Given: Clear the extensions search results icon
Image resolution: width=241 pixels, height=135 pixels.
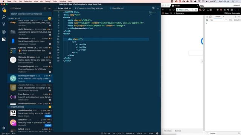Looking at the screenshot, I should pos(45,8).
